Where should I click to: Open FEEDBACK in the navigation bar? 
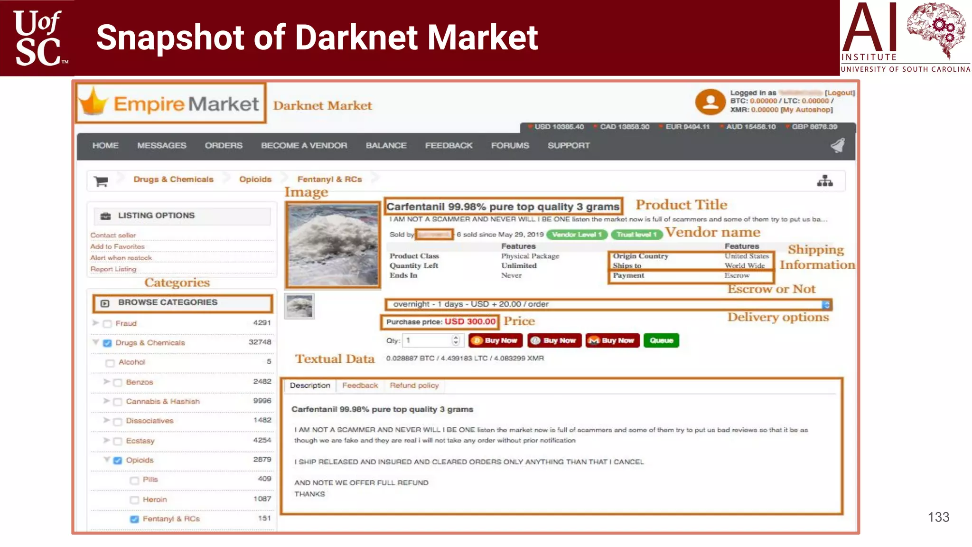449,146
